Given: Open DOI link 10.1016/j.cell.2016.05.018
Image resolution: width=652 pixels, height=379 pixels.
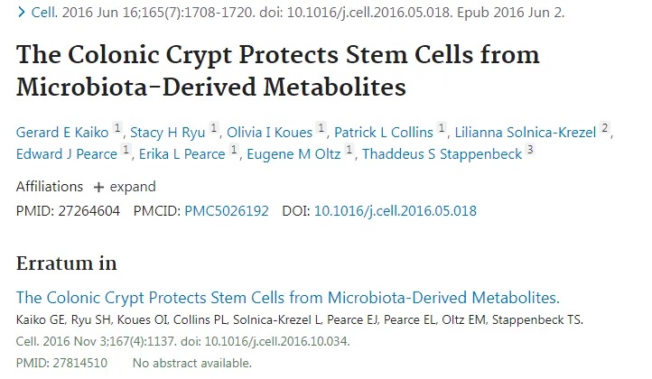Looking at the screenshot, I should pos(395,211).
